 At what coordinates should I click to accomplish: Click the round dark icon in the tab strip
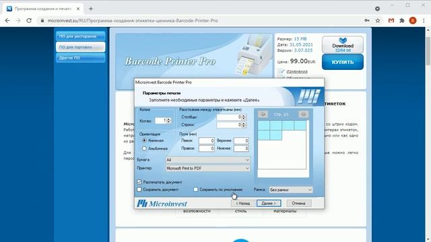377,9
